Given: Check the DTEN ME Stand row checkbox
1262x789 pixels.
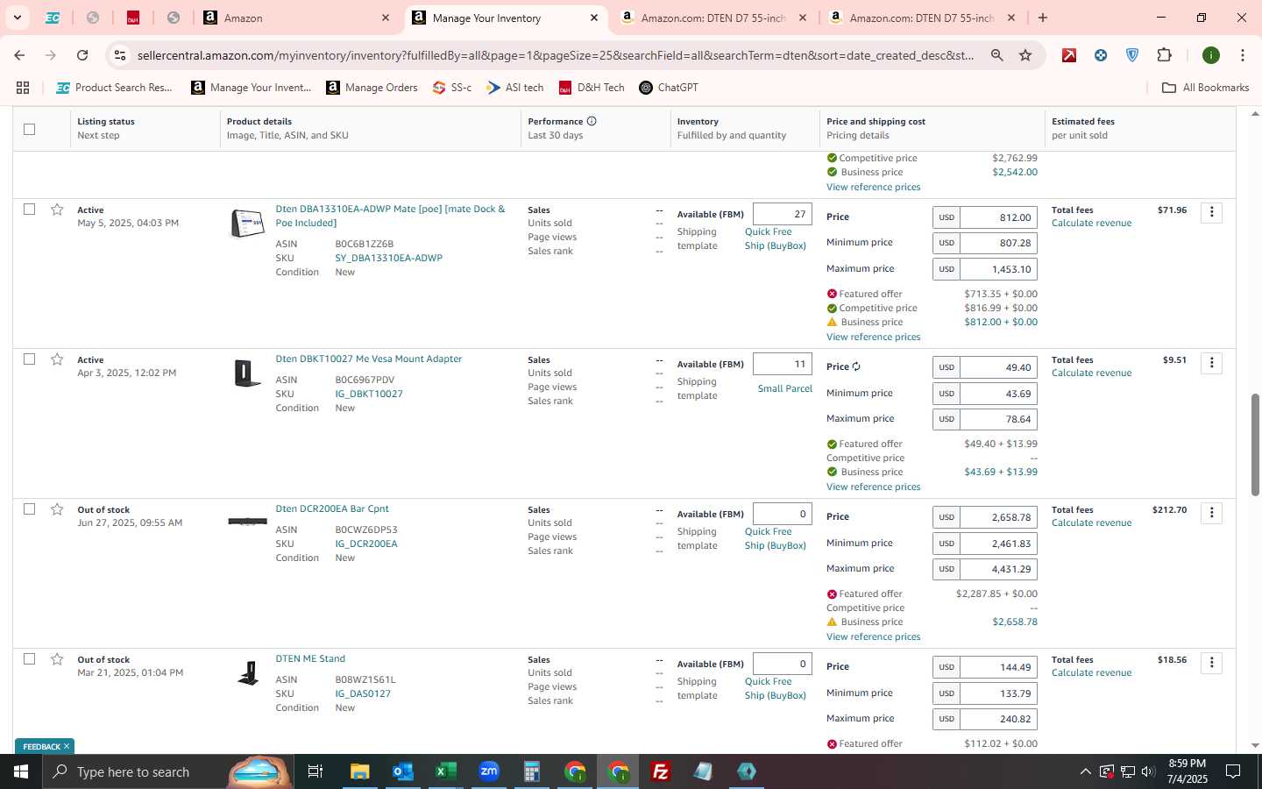Looking at the screenshot, I should click(x=29, y=659).
